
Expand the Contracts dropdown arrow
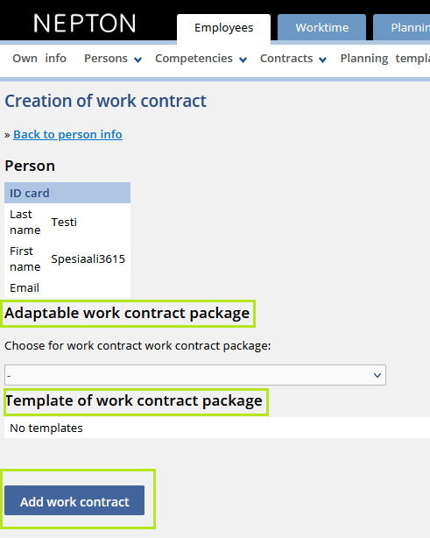[322, 60]
